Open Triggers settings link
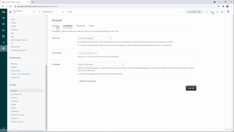Viewport: 234px width, 132px height. (14, 67)
